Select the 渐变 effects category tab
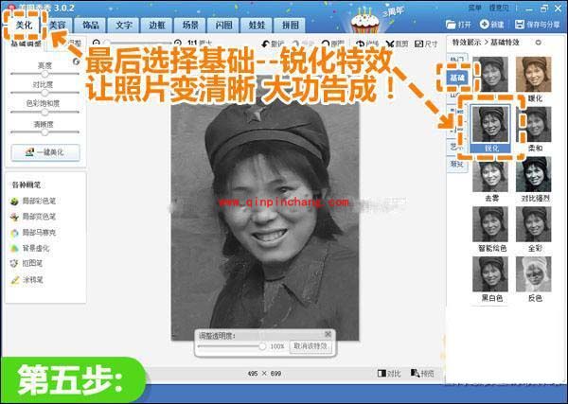The width and height of the screenshot is (568, 404). 457,164
